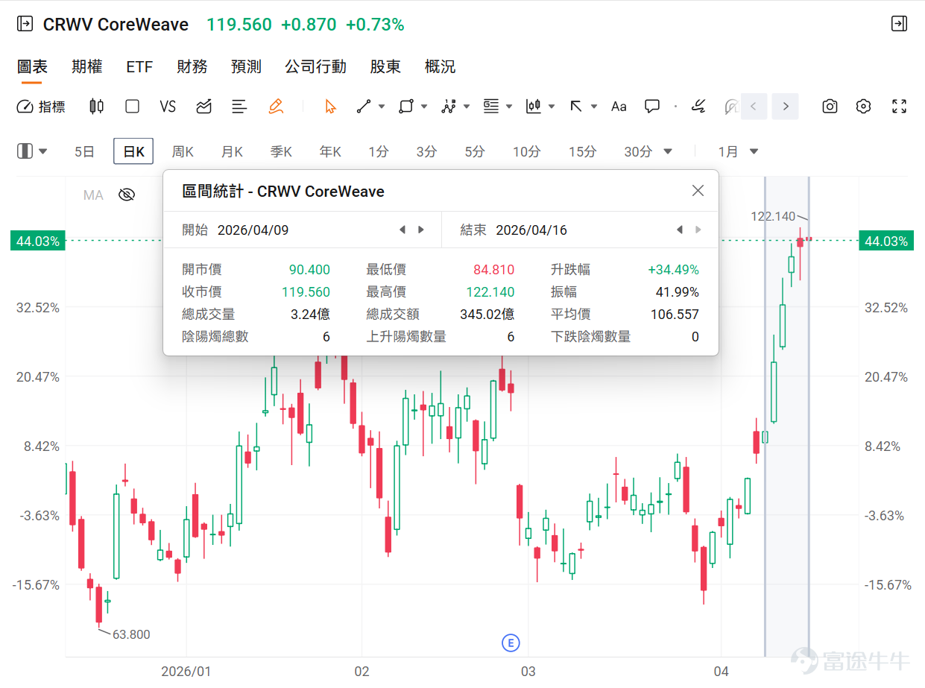Open the 指標 indicators panel
Viewport: 925px width, 688px height.
tap(41, 107)
